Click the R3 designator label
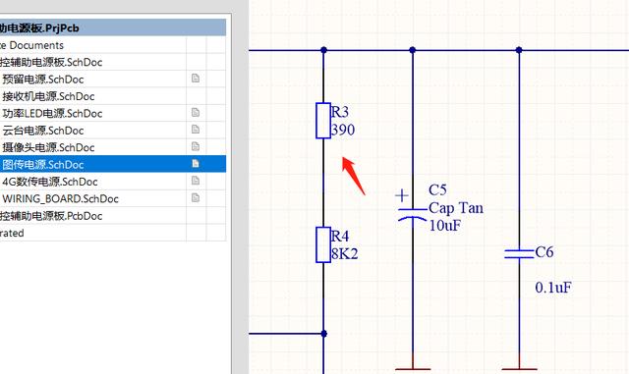The image size is (629, 374). [x=340, y=112]
